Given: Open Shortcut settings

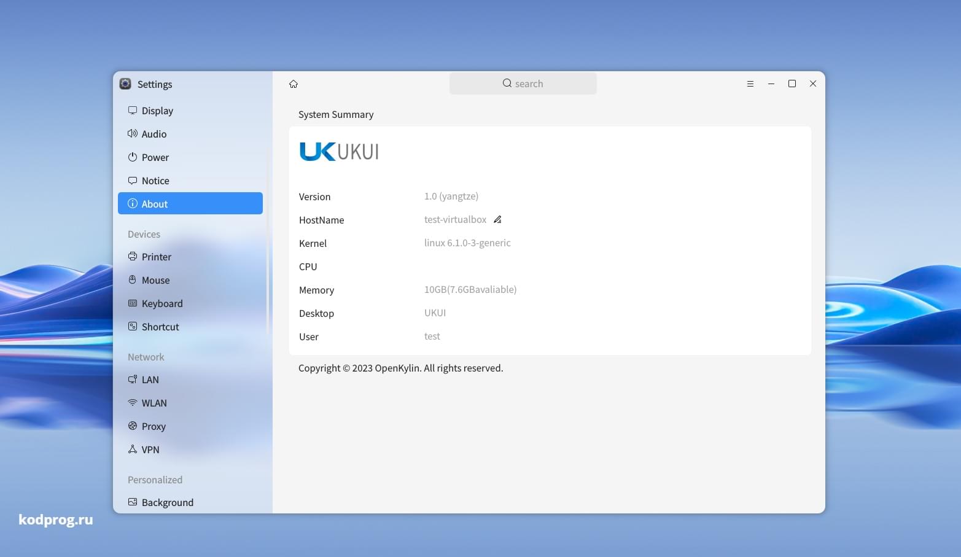Looking at the screenshot, I should tap(190, 327).
